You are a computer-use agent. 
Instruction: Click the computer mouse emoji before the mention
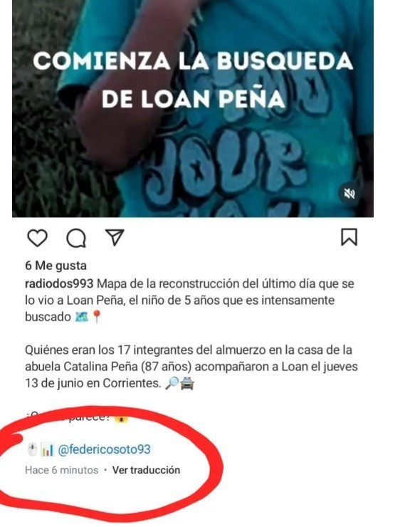[32, 449]
